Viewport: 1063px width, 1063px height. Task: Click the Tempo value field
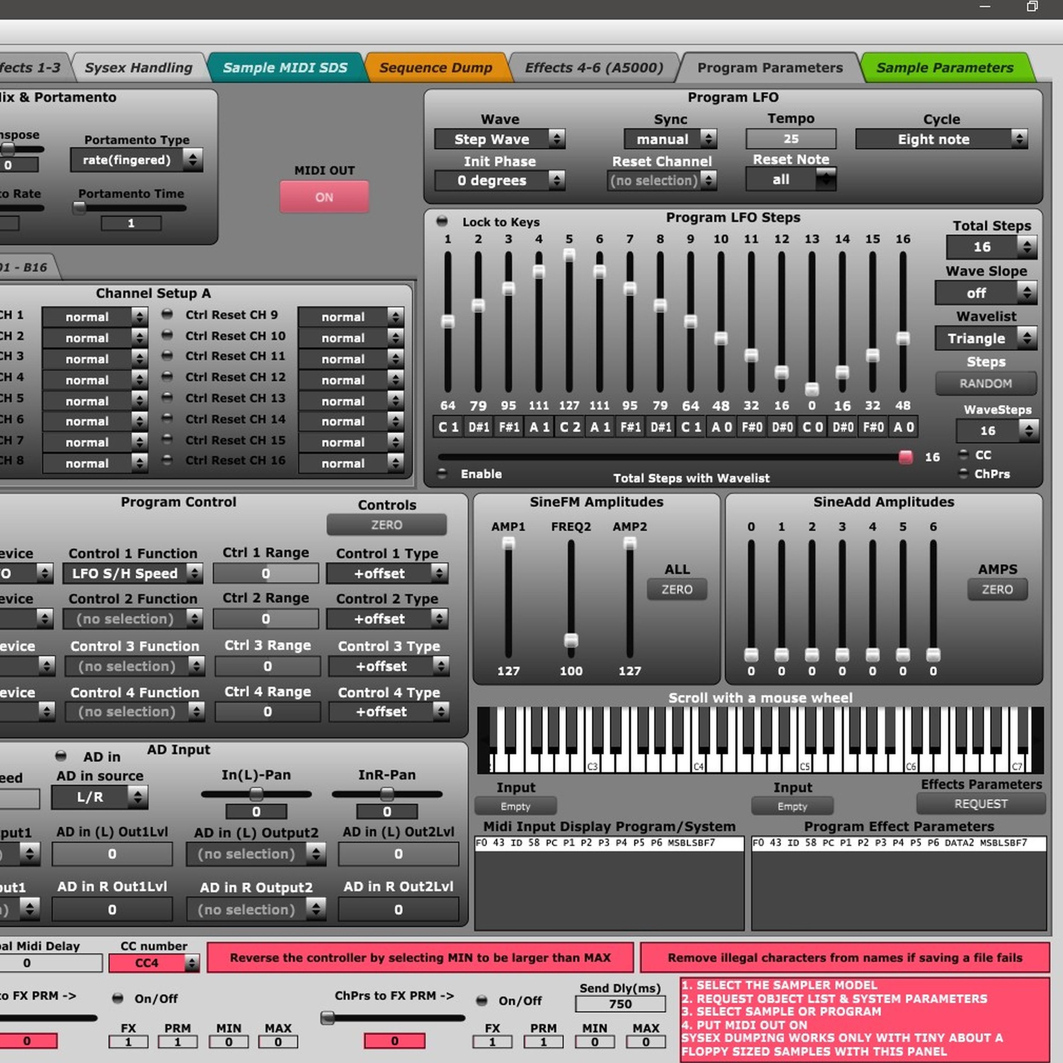pos(791,139)
